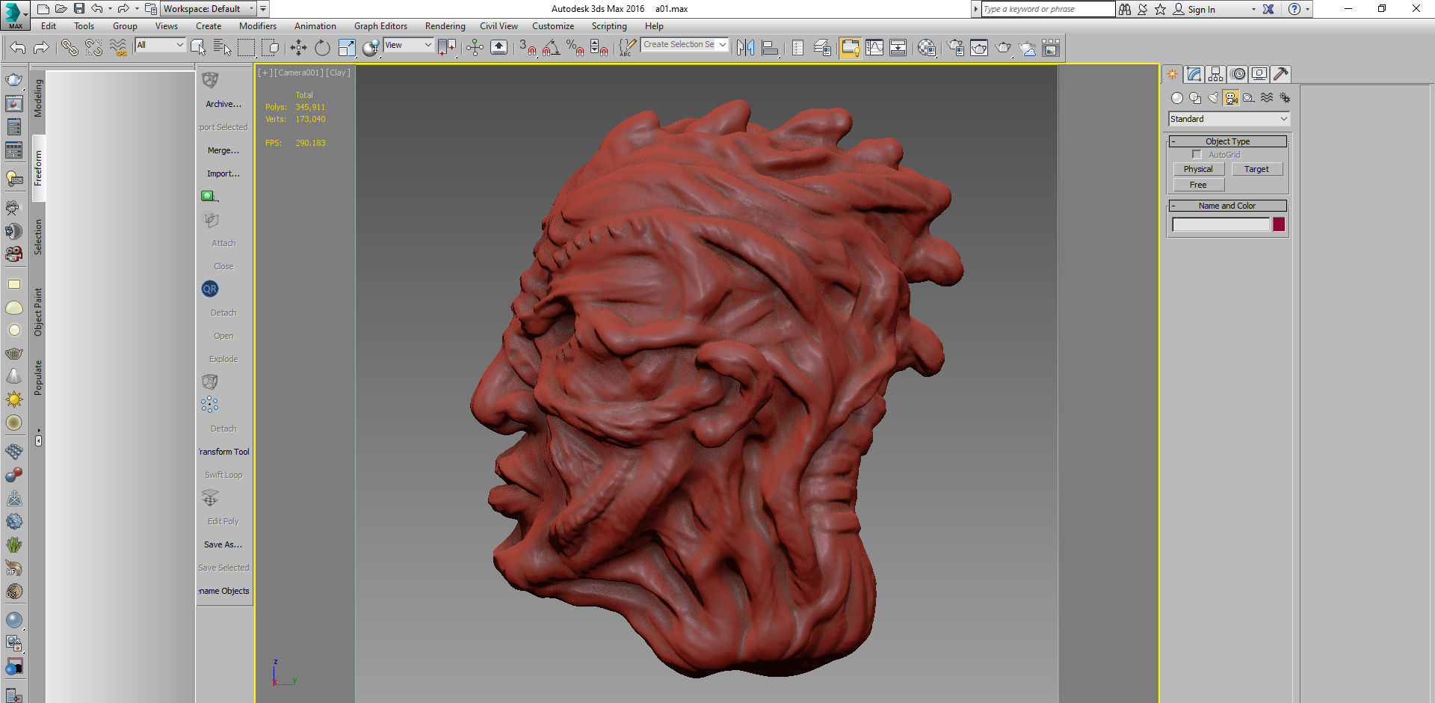This screenshot has width=1435, height=703.
Task: Open the Select by Name tool
Action: [x=222, y=48]
